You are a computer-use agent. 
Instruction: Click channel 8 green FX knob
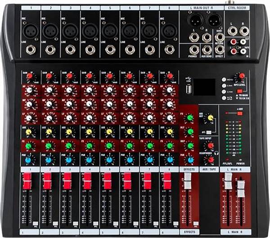(x=170, y=145)
